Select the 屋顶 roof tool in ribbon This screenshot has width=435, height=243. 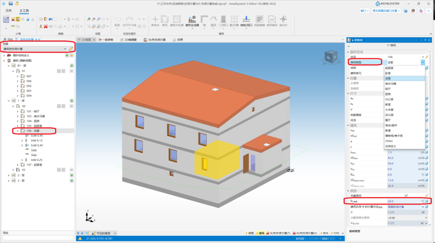[x=213, y=21]
